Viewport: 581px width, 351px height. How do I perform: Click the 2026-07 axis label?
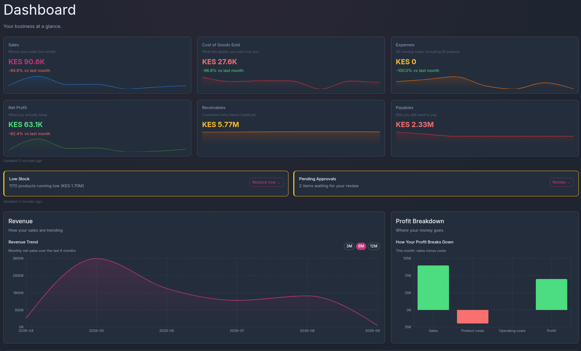(237, 331)
